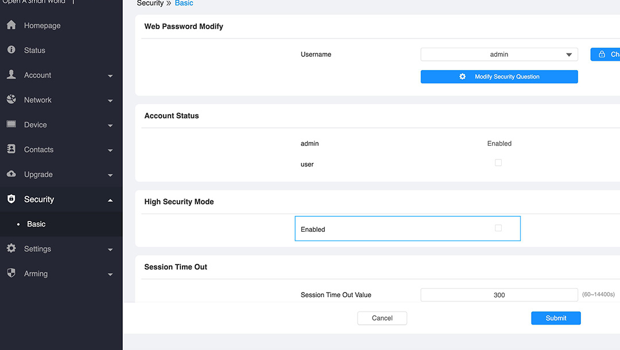The width and height of the screenshot is (620, 350).
Task: Click the Status info icon
Action: pyautogui.click(x=11, y=50)
